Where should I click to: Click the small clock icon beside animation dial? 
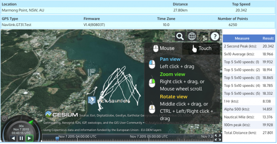click(4, 119)
